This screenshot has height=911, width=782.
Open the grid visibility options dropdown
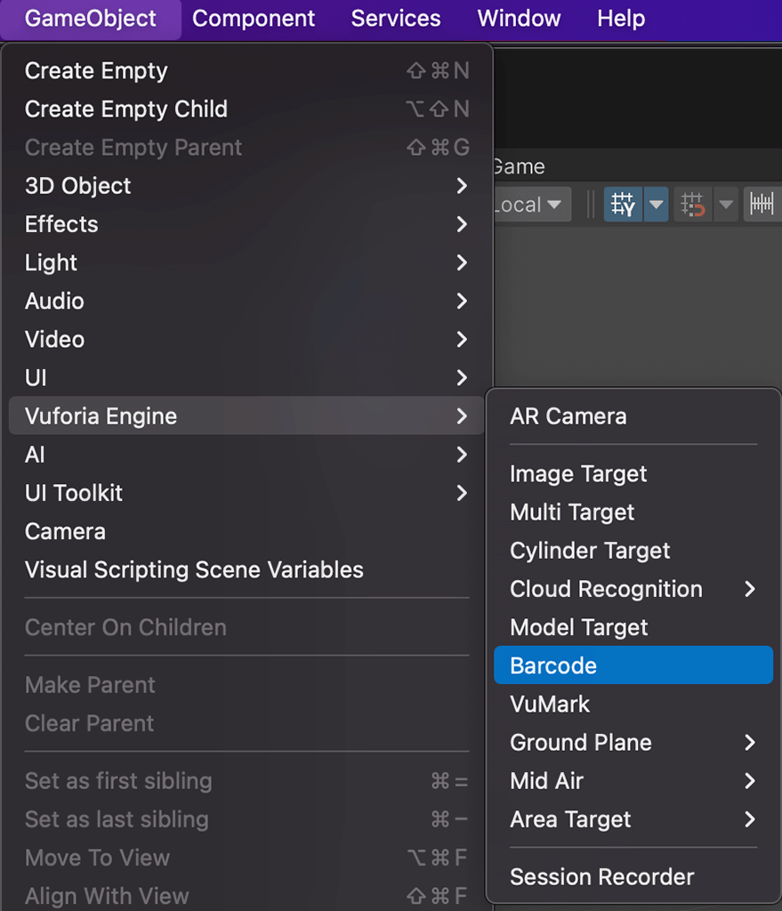point(657,205)
